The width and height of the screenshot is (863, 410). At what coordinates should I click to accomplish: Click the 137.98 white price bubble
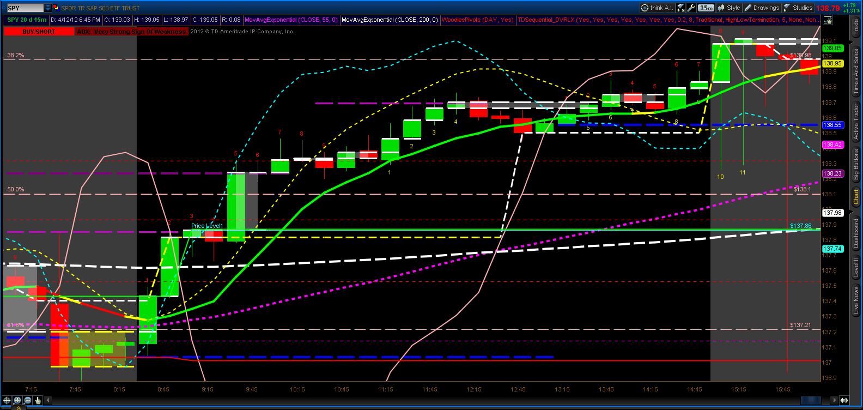click(x=833, y=213)
